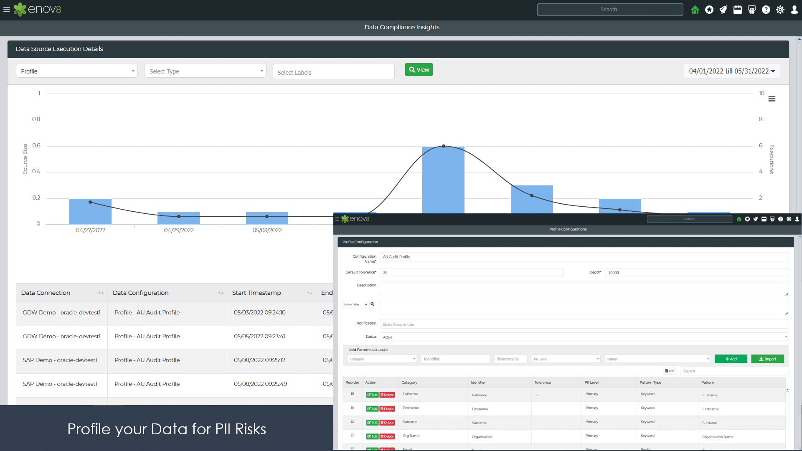Click the reorder handle for Org Name row
The image size is (802, 451).
point(353,435)
